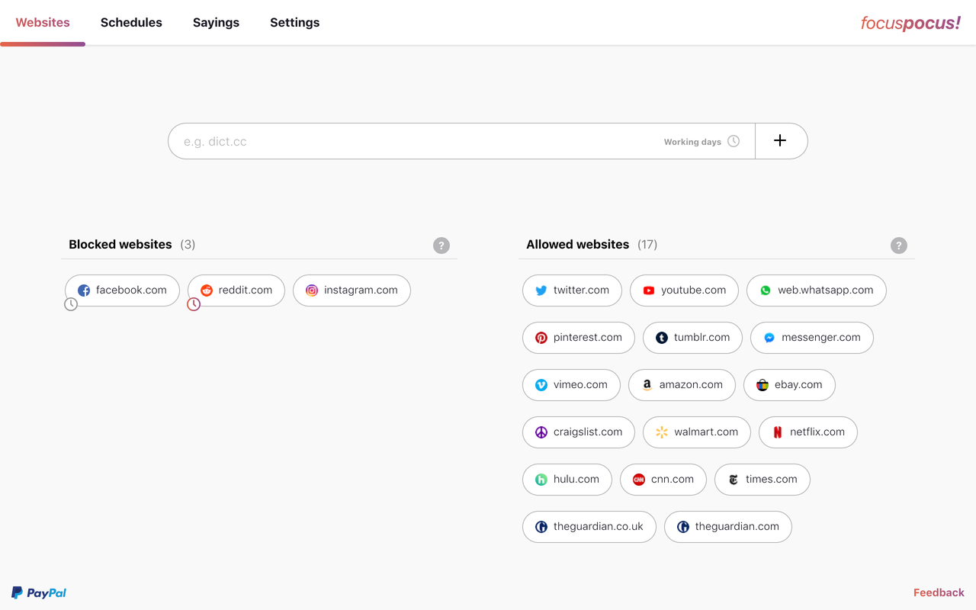Viewport: 976px width, 610px height.
Task: Open the Feedback link
Action: [x=939, y=592]
